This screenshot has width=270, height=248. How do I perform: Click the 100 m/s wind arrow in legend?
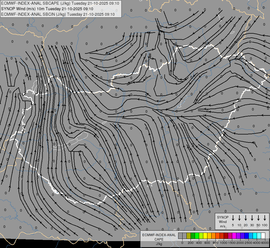[x=265, y=218]
